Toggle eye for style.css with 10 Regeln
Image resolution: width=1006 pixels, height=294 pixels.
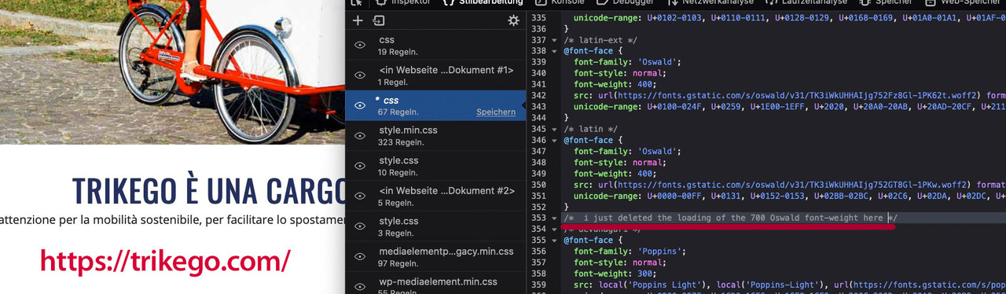(360, 166)
